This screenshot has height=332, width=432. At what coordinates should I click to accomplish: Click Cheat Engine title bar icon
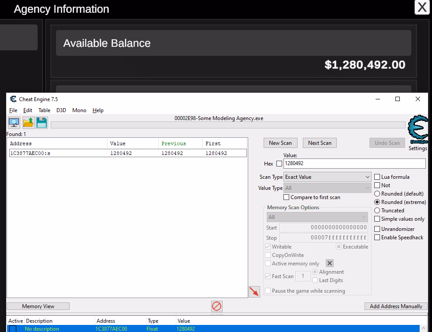point(13,99)
